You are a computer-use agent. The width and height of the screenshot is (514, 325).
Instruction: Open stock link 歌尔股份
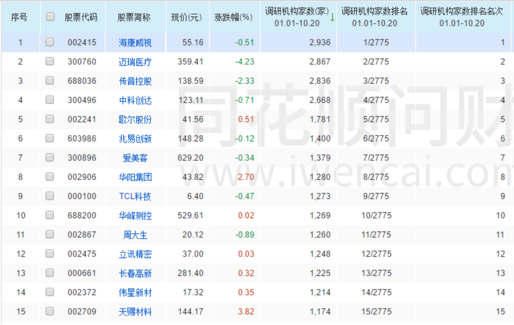click(x=135, y=119)
